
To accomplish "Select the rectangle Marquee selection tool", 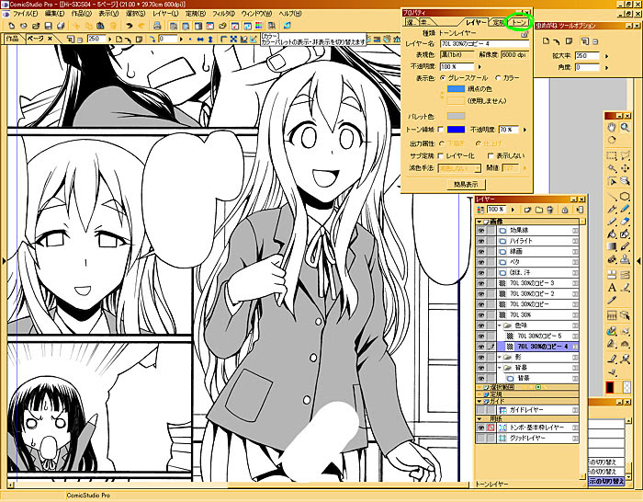I will [612, 155].
